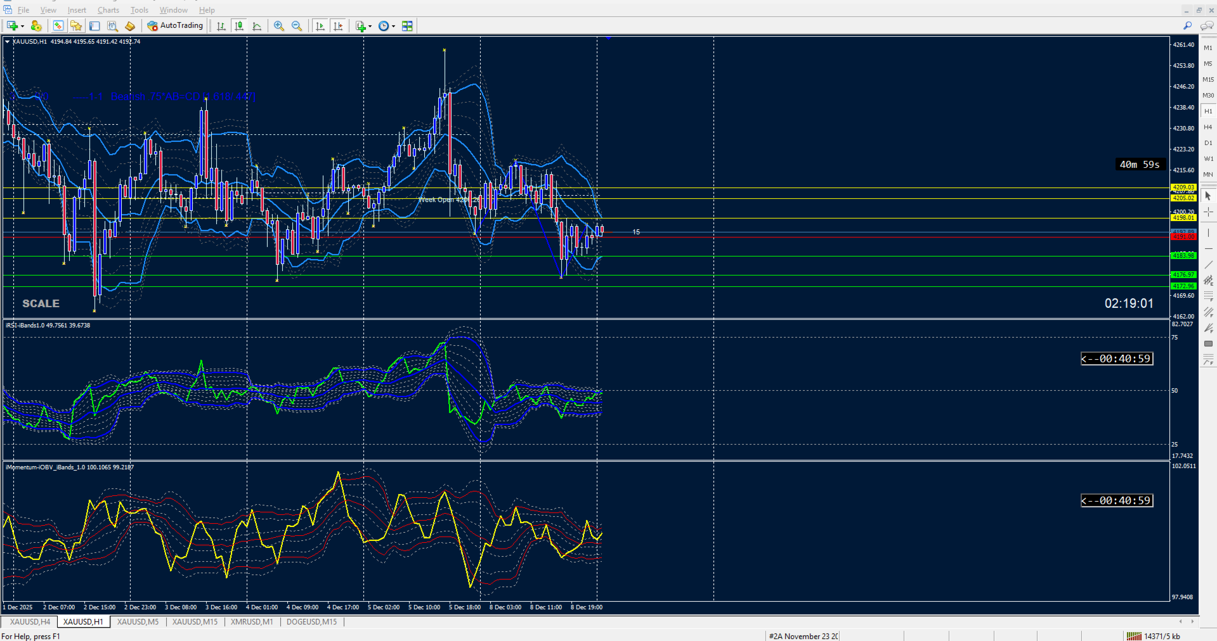
Task: Select the trendline drawing tool
Action: (1208, 264)
